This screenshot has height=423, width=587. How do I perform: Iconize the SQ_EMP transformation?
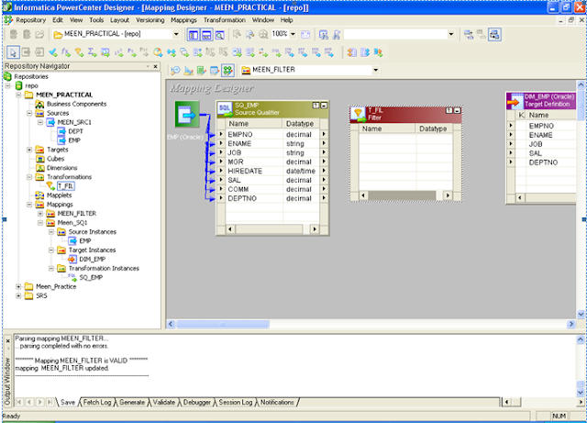(324, 106)
